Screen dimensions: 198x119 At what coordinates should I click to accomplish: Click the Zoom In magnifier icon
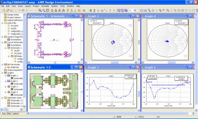(40, 11)
